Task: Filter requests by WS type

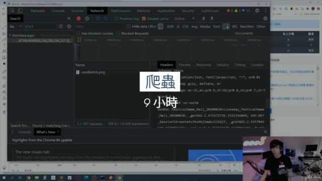Action: [234, 27]
